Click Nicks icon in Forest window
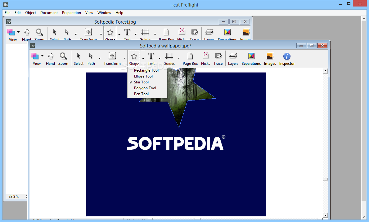 (x=182, y=32)
